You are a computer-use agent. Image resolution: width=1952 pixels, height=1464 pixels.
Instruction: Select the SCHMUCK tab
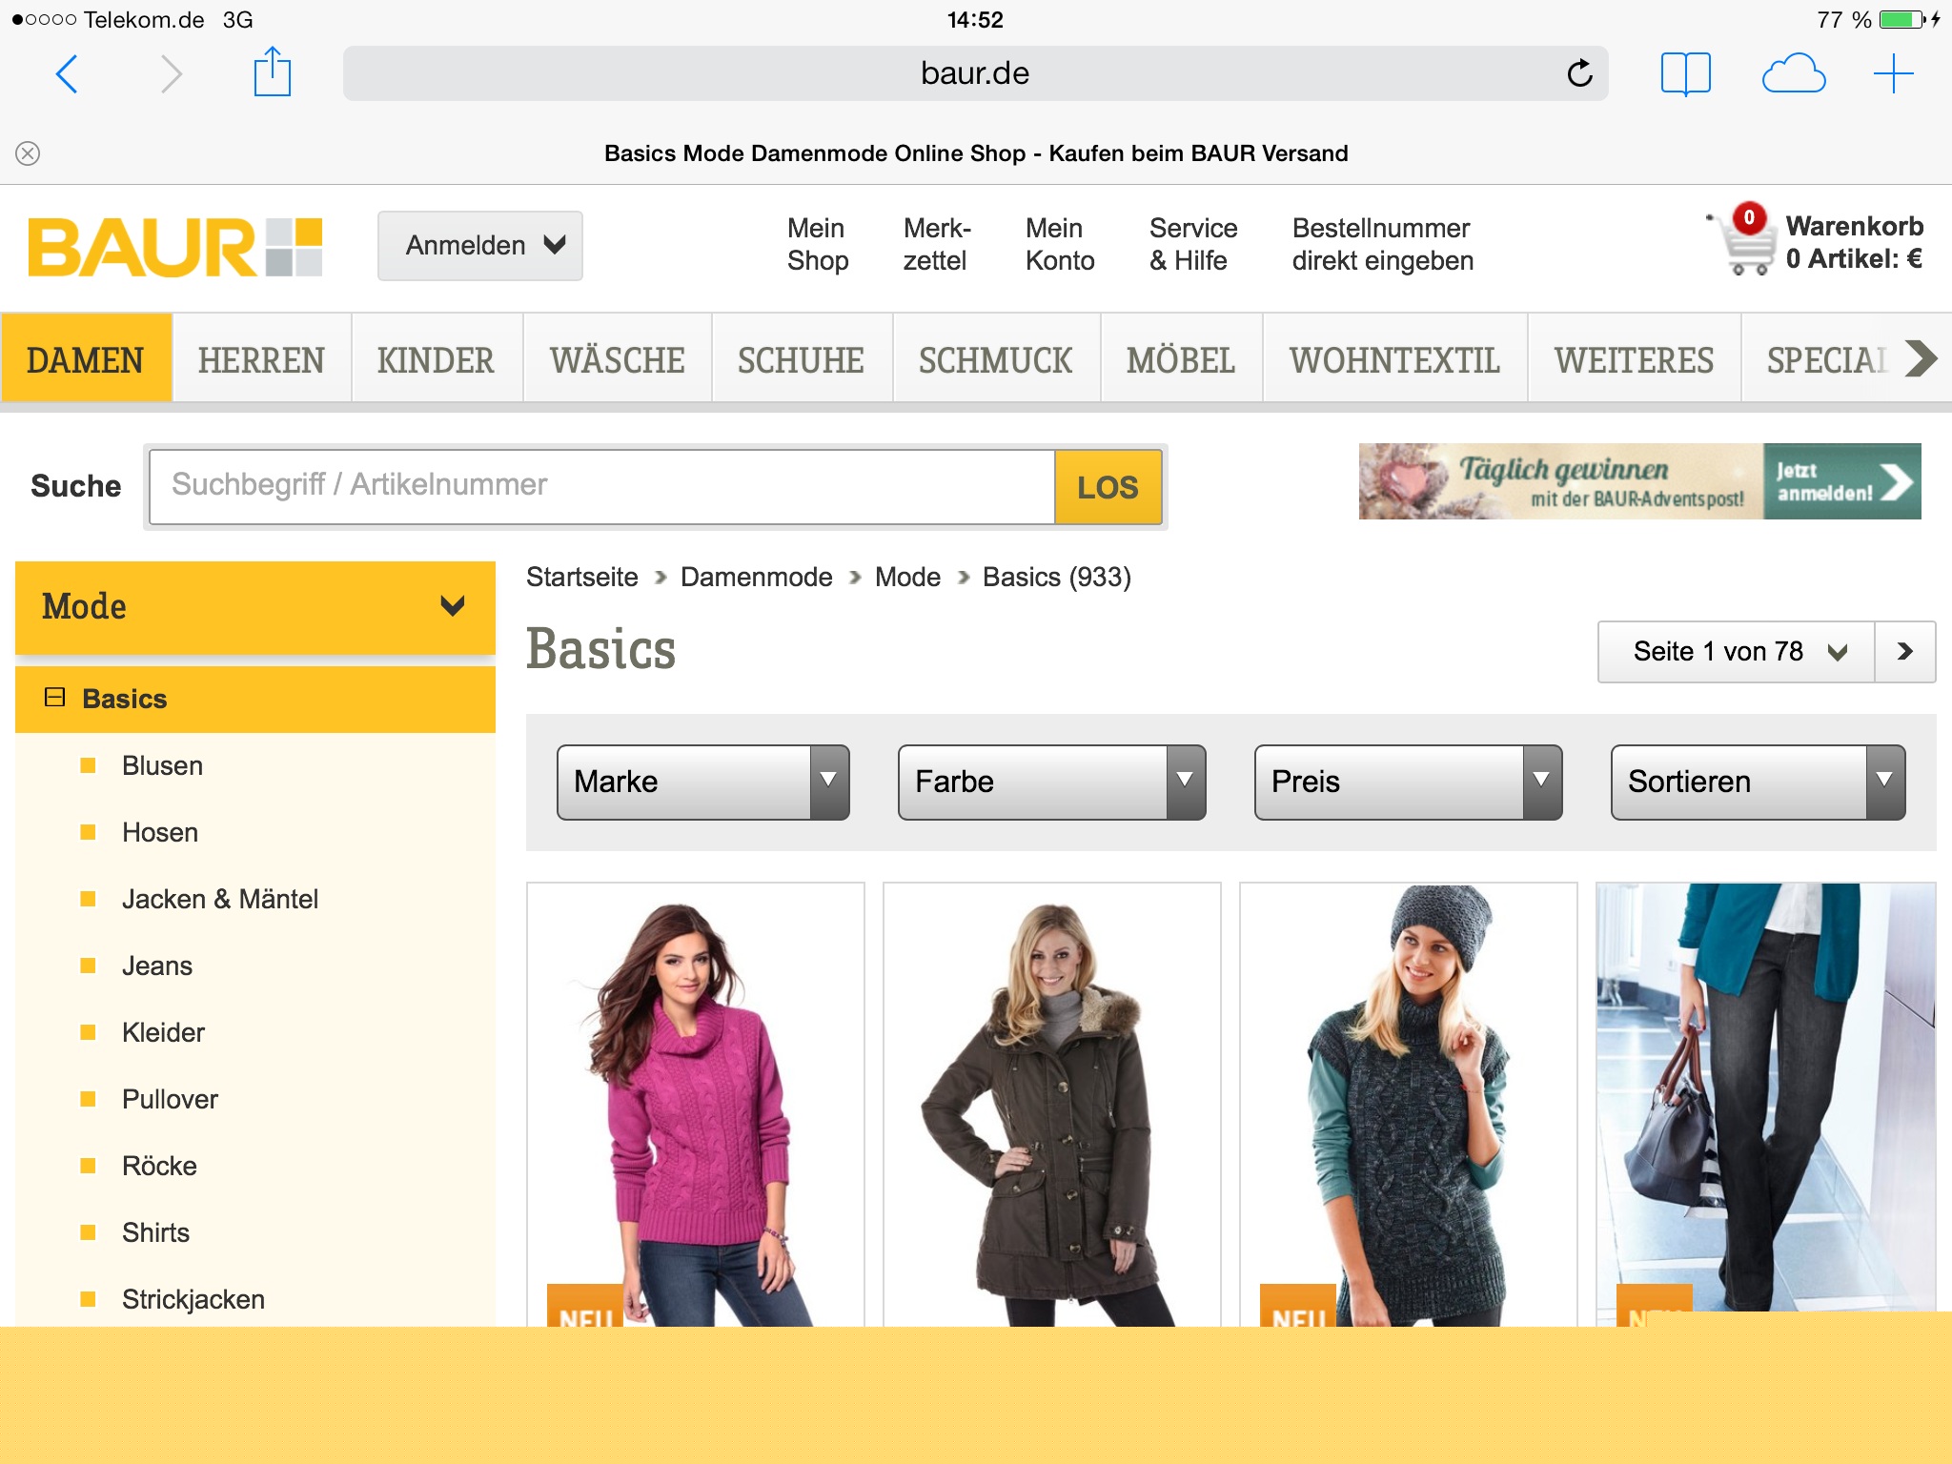pos(996,359)
